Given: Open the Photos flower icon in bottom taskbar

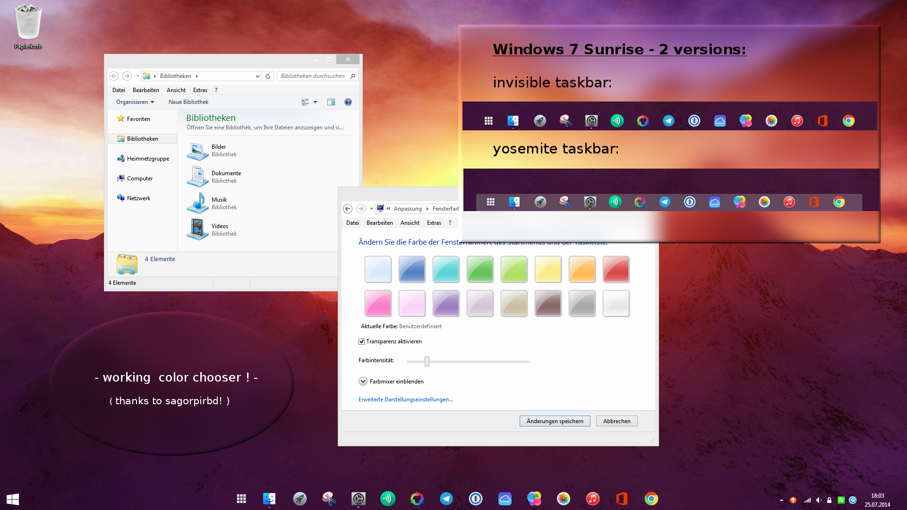Looking at the screenshot, I should 564,499.
